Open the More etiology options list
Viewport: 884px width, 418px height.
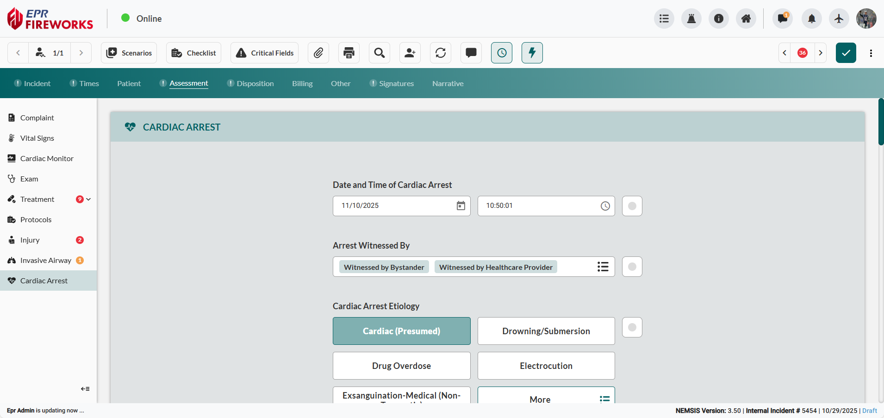click(546, 397)
